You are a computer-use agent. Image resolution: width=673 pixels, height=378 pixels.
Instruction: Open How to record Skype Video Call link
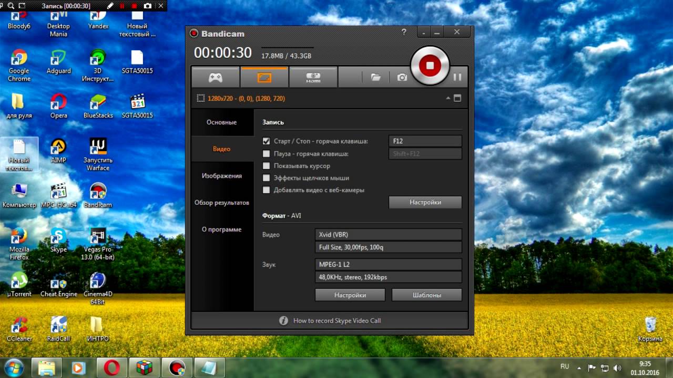[x=337, y=321]
